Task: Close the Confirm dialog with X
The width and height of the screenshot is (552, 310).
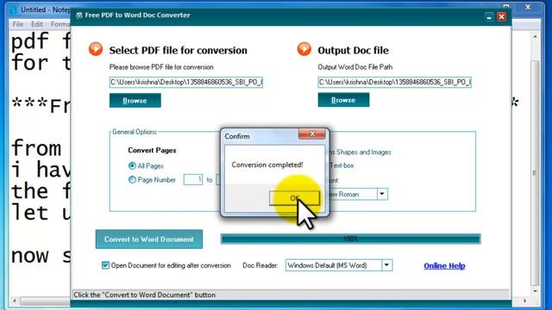Action: click(x=312, y=134)
